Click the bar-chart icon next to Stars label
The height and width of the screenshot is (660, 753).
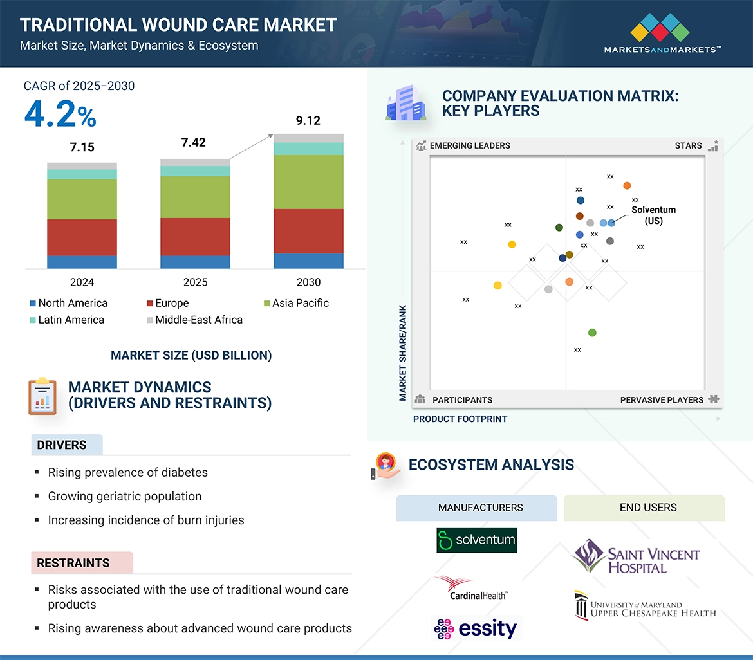[713, 146]
